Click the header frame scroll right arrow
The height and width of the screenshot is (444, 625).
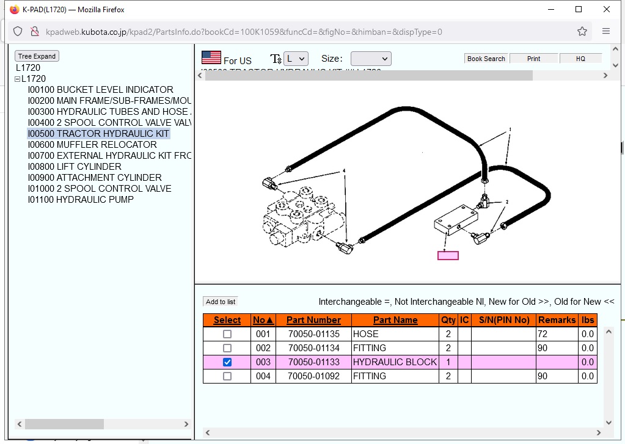(605, 75)
